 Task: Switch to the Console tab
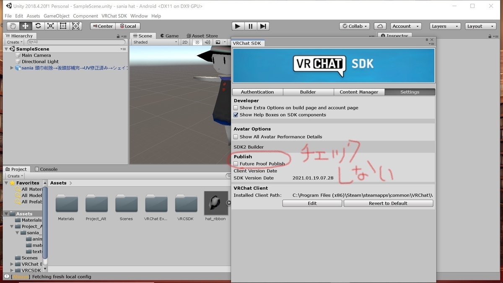[x=46, y=169]
